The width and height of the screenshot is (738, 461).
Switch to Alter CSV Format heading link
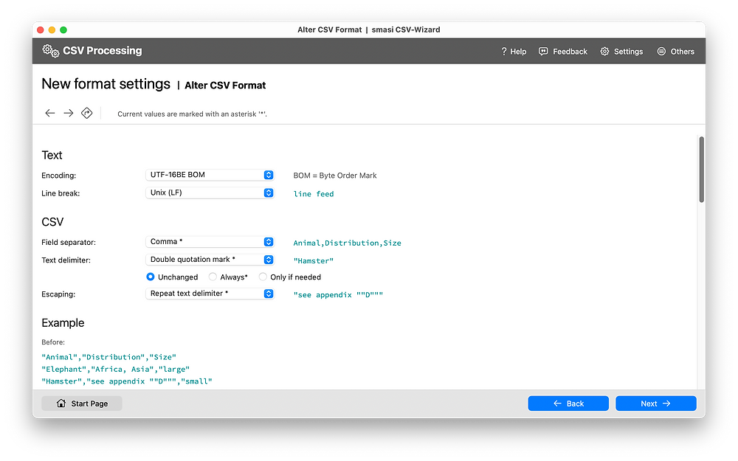(x=224, y=85)
